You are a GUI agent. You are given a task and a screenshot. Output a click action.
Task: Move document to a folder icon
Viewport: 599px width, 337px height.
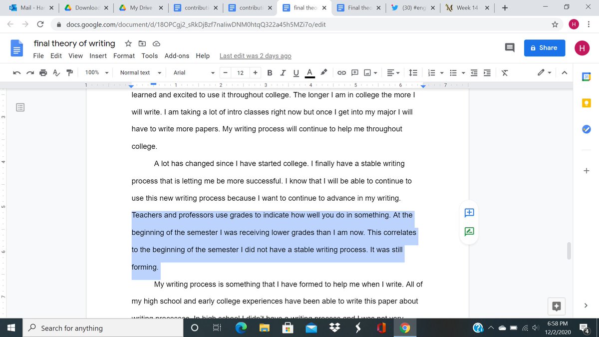142,43
